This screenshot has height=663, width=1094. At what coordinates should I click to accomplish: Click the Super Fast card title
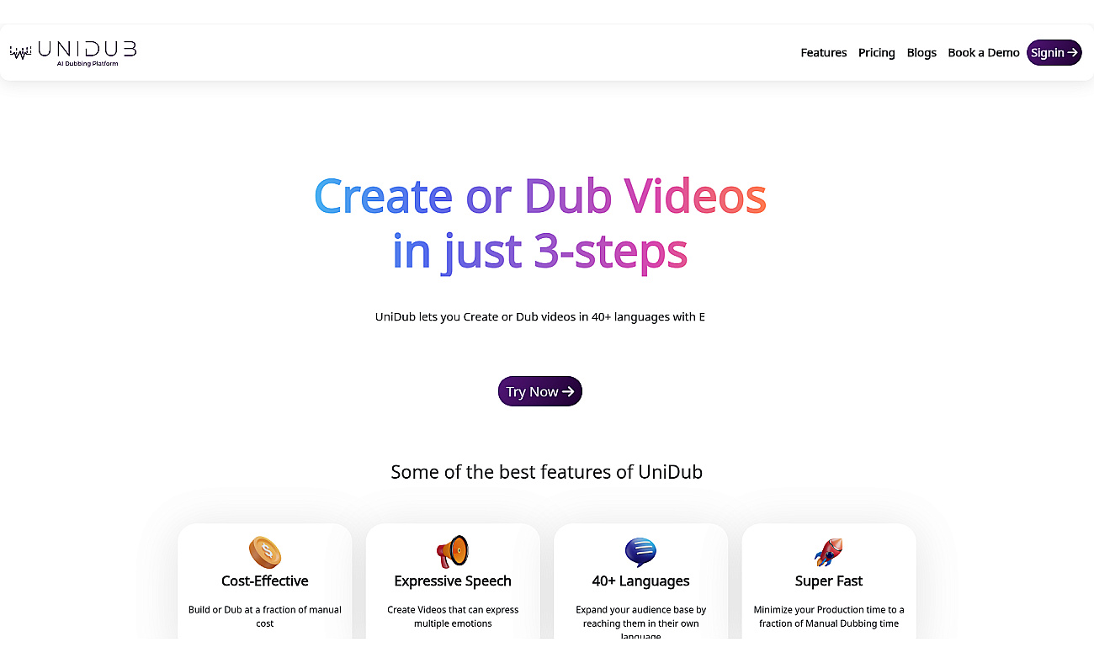(x=829, y=581)
